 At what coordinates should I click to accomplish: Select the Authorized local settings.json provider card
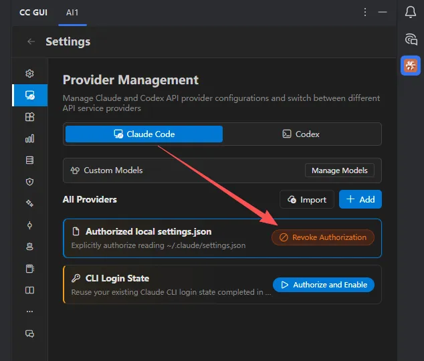coord(222,238)
